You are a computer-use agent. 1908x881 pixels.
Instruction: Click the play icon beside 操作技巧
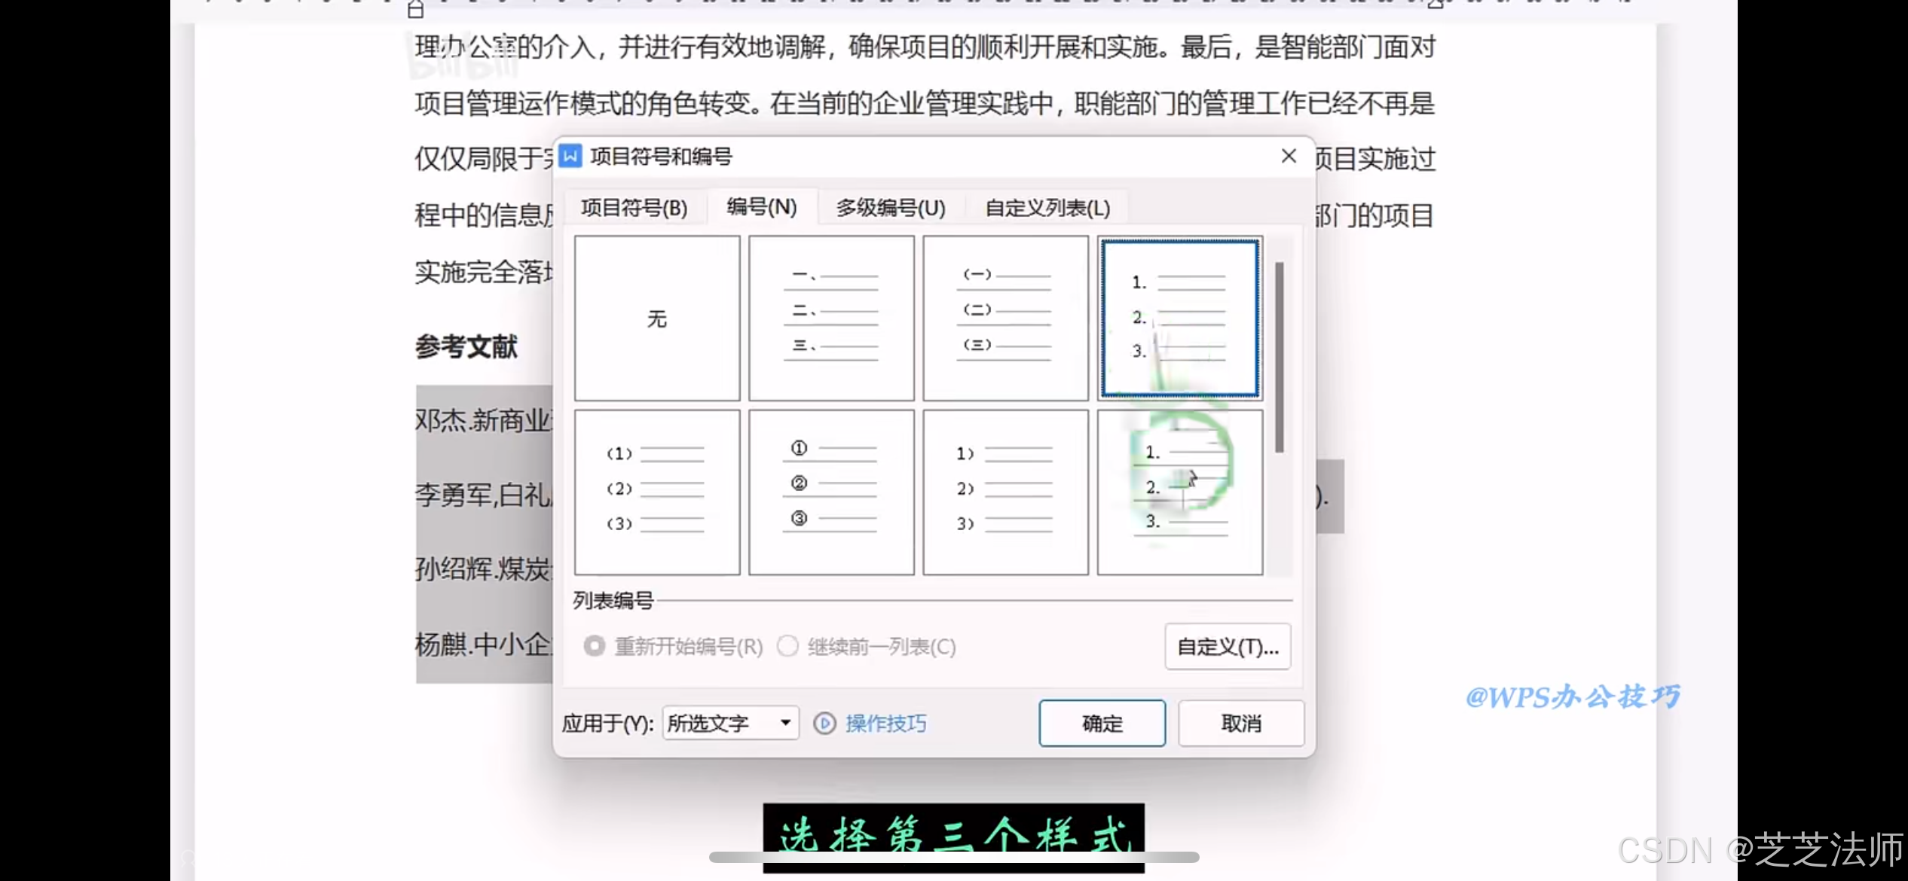pyautogui.click(x=824, y=724)
